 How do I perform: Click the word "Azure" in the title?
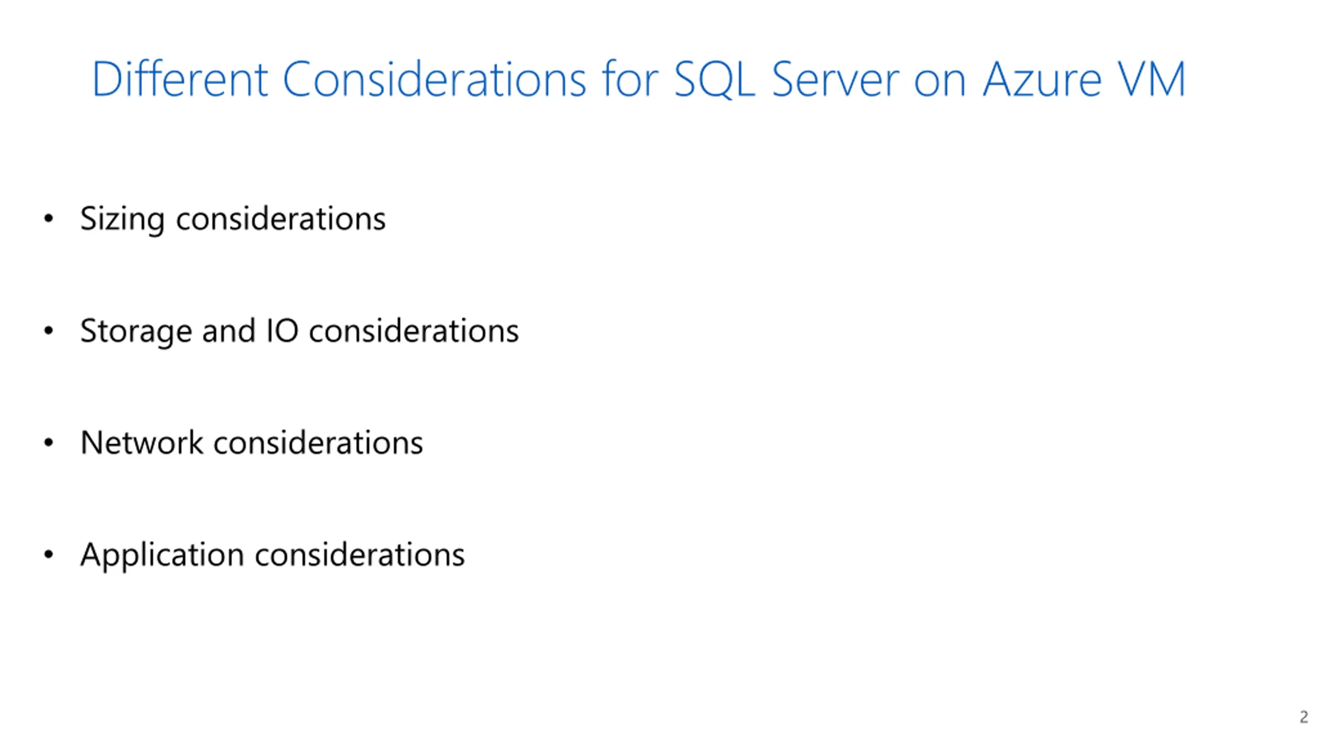(1043, 79)
